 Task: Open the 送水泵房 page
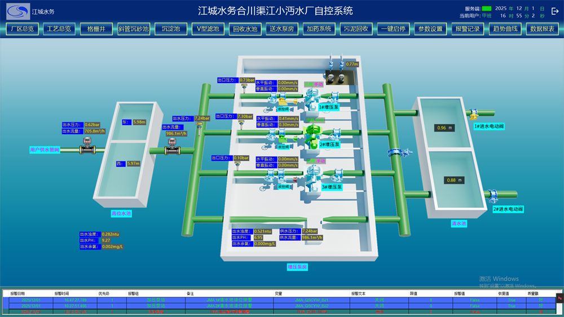[x=282, y=29]
